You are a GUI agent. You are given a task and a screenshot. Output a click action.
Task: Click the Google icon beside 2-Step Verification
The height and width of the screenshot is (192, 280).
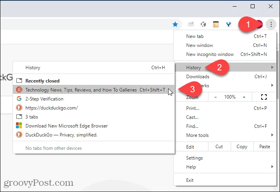(19, 99)
